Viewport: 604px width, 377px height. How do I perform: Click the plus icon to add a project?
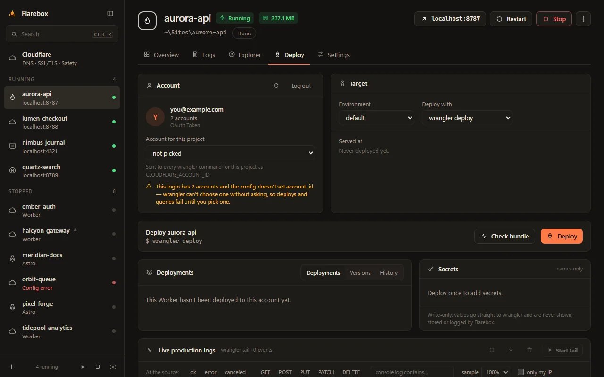[x=12, y=367]
